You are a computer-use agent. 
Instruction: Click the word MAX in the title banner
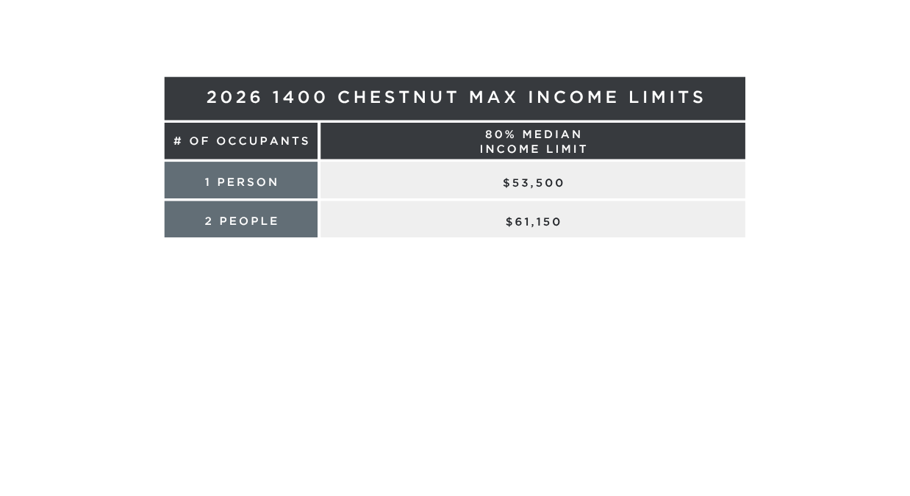tap(493, 97)
